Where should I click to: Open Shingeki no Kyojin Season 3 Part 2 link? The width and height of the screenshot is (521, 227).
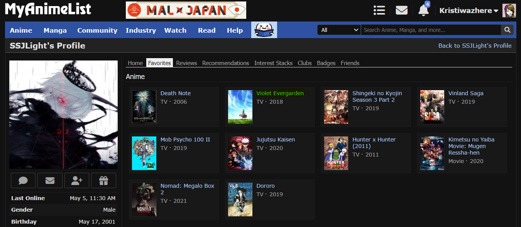(377, 96)
